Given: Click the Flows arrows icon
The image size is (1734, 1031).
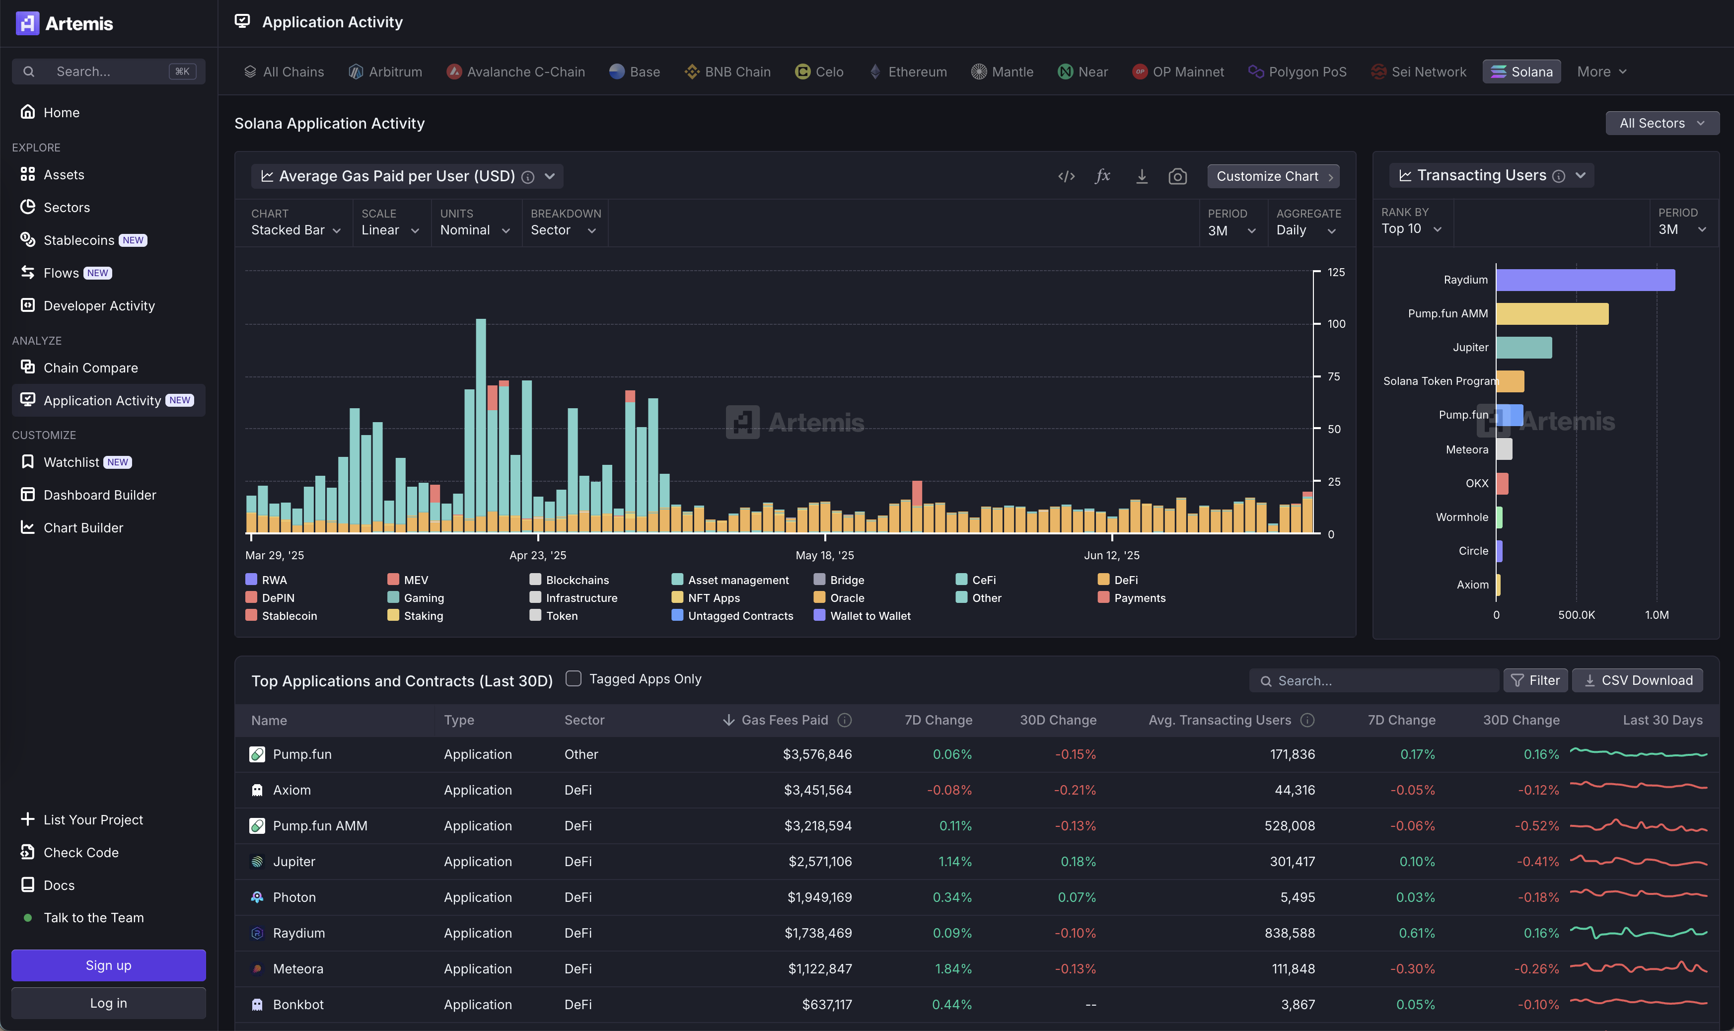Looking at the screenshot, I should (28, 272).
